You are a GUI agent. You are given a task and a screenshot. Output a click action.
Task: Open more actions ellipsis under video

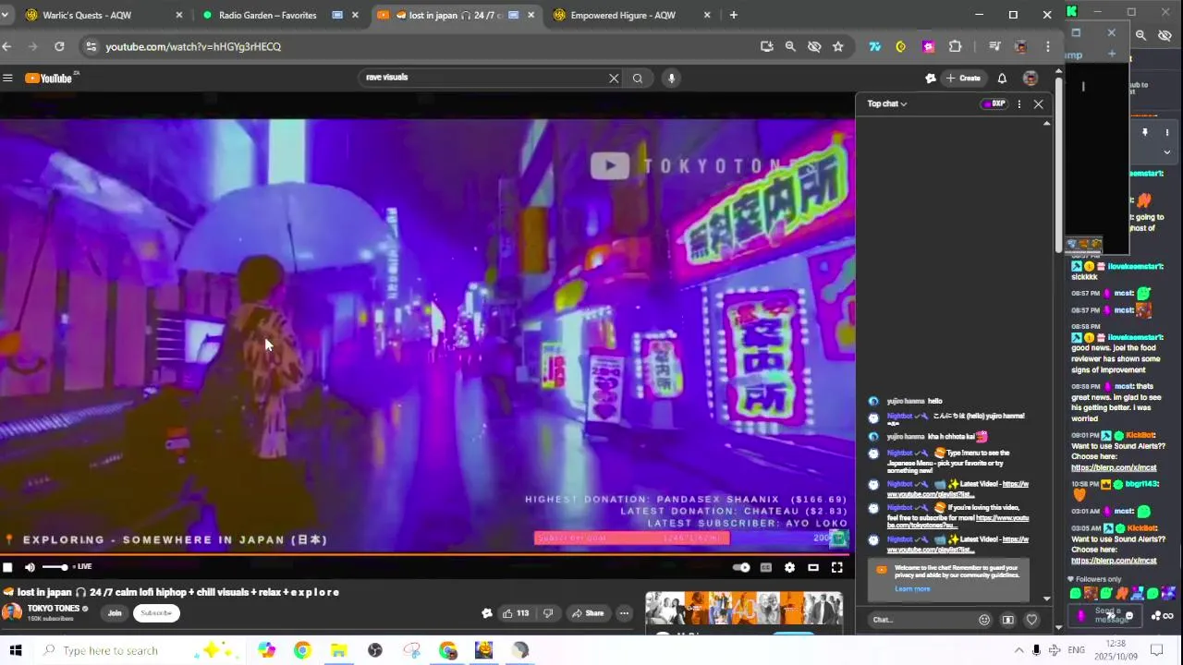[625, 613]
